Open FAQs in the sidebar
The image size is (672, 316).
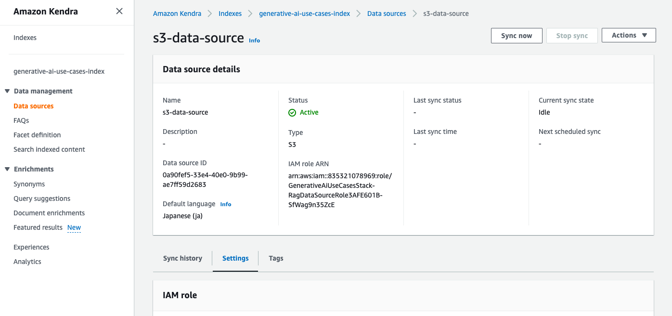click(x=21, y=120)
